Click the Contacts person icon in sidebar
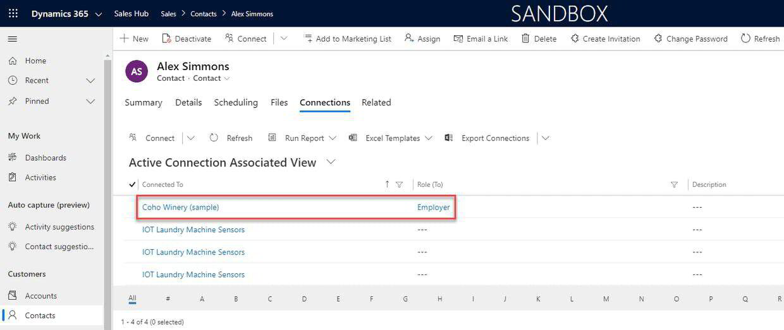 tap(13, 315)
